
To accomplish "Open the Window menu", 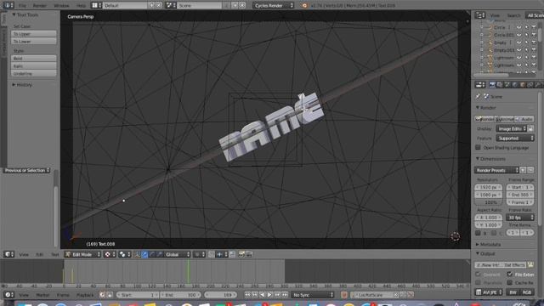I will point(61,6).
